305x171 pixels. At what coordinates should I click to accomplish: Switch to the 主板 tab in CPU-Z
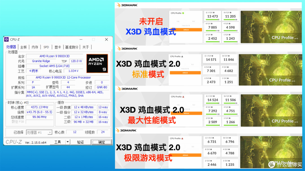(x=23, y=47)
